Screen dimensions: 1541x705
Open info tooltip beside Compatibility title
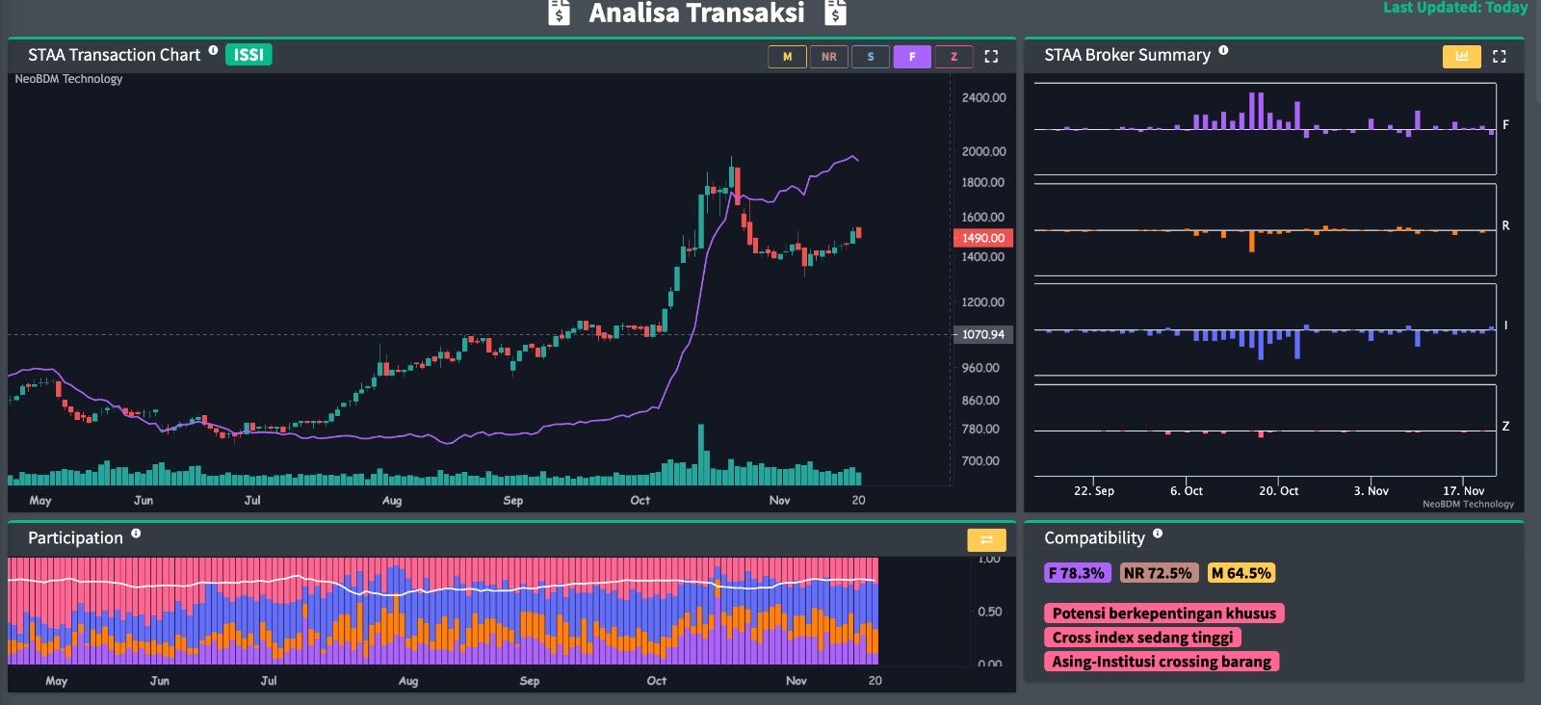1158,533
